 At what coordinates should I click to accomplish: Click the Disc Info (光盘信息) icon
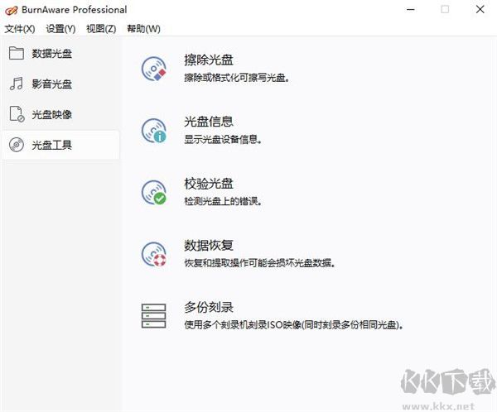[154, 130]
